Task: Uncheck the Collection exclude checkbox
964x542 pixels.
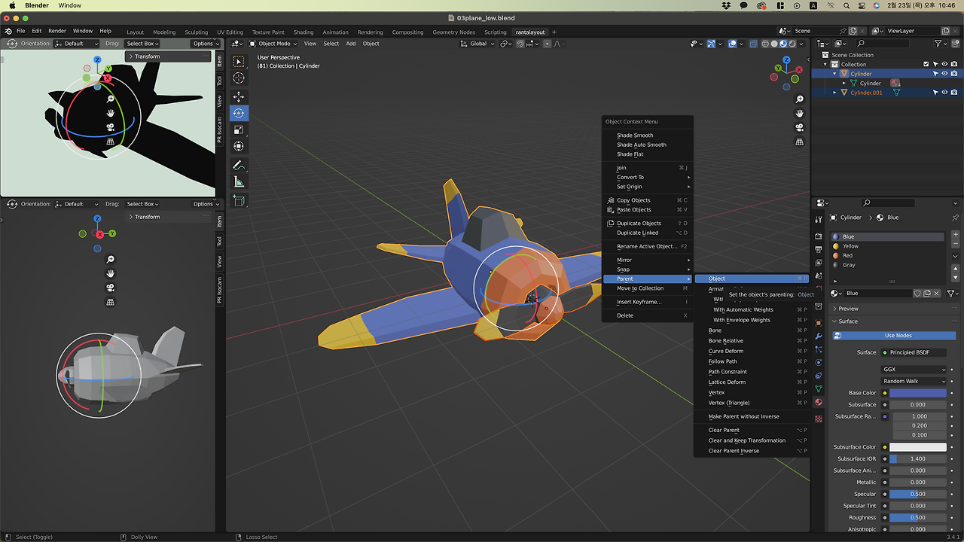Action: [926, 64]
